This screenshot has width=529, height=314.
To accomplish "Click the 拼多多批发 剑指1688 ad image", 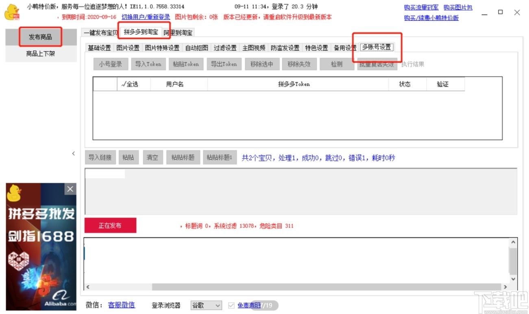I will tap(41, 247).
